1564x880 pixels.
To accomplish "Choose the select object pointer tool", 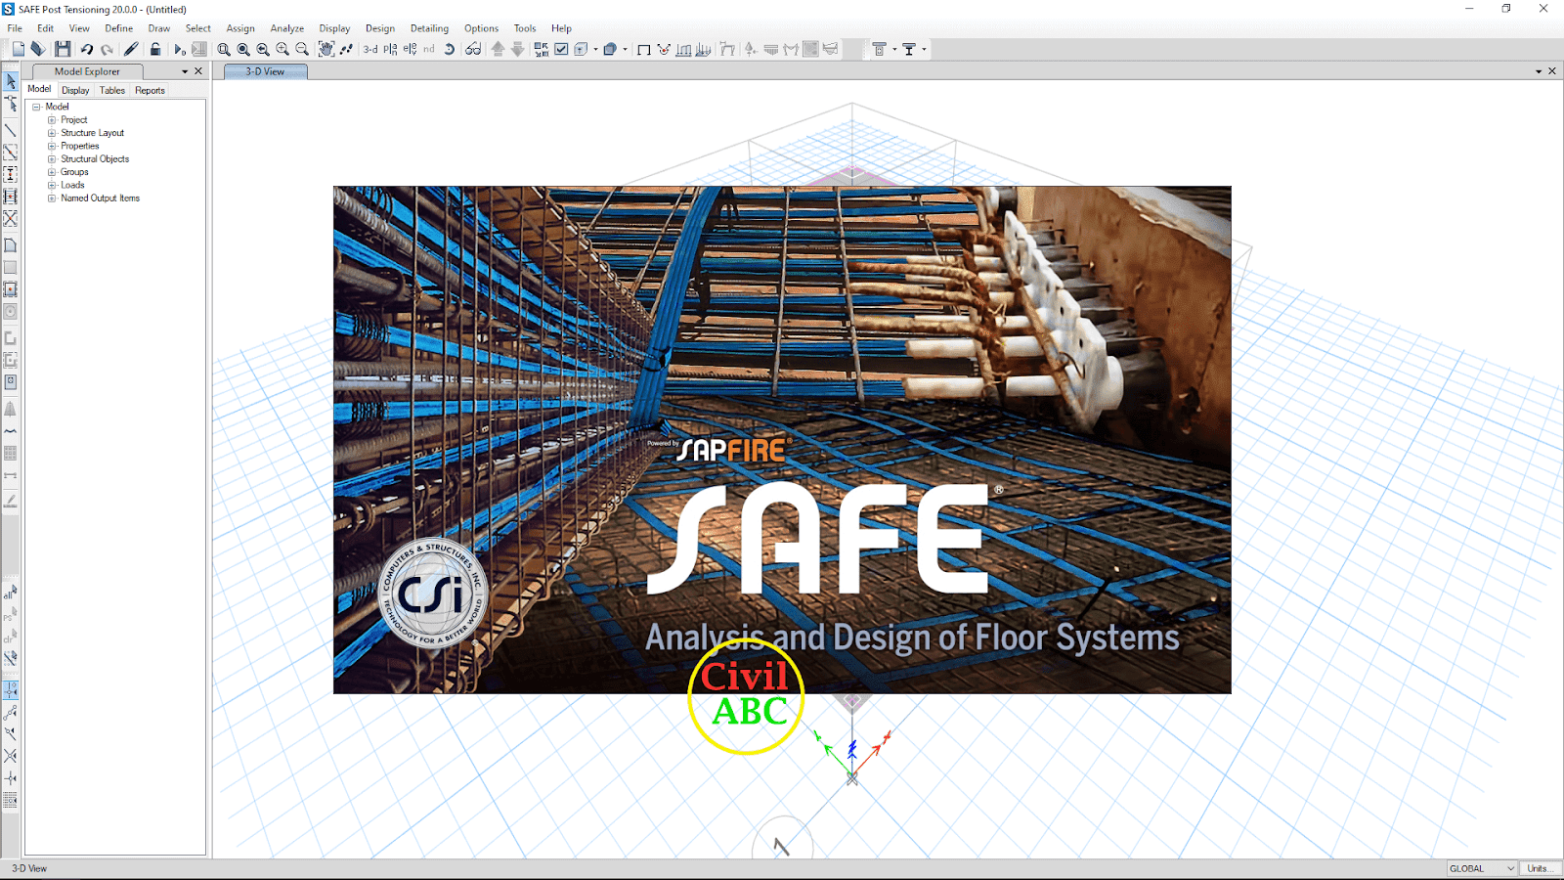I will click(11, 82).
